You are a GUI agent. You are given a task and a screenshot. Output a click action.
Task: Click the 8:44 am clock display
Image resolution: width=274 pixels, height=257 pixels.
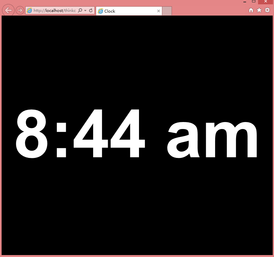pyautogui.click(x=136, y=134)
